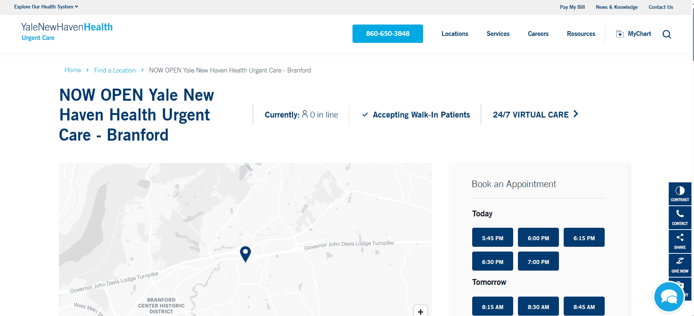Click the Accepting Walk-In checkmark icon
Viewport: 694px width, 316px height.
[x=365, y=115]
